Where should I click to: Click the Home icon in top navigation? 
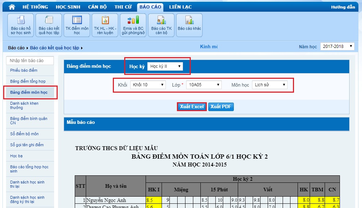point(12,7)
